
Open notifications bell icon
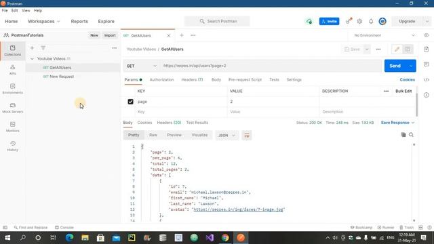pos(371,21)
